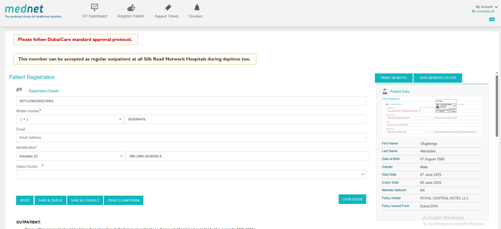Click the RESET button
The width and height of the screenshot is (501, 229).
tap(25, 200)
